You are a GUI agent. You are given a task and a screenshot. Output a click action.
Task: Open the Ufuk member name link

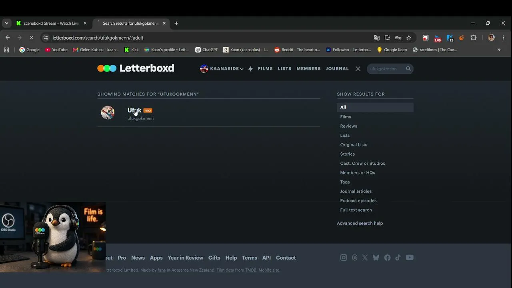pyautogui.click(x=134, y=110)
